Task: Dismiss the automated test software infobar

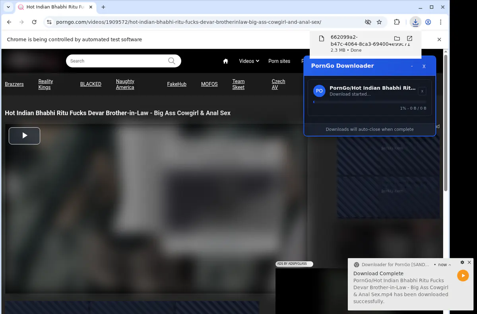Action: [x=439, y=39]
